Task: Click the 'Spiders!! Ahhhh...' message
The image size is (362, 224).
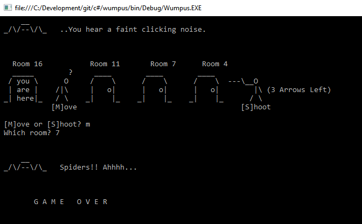Action: [99, 167]
